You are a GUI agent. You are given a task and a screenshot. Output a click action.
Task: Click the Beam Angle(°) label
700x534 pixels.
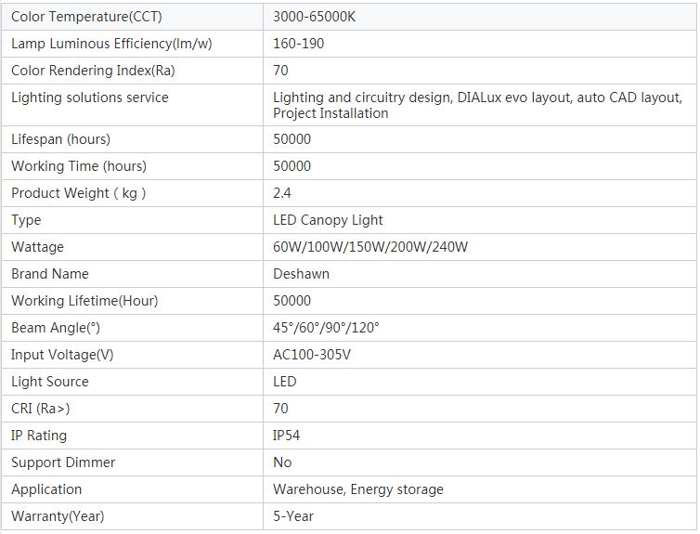(x=55, y=328)
